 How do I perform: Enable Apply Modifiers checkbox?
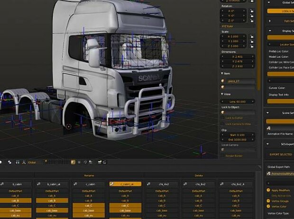[x=268, y=190]
